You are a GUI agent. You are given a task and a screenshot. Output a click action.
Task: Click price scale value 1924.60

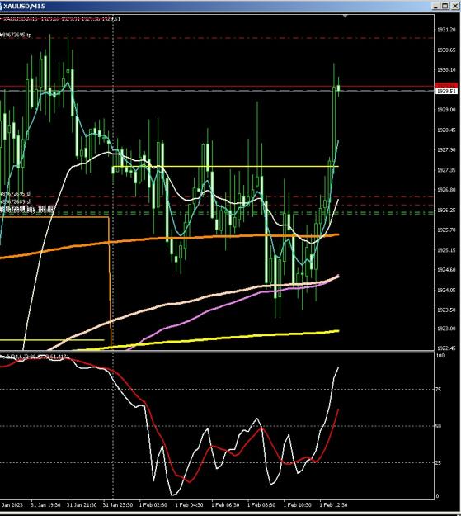[446, 270]
